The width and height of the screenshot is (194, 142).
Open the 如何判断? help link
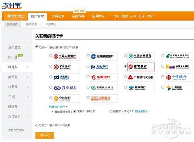(x=141, y=111)
